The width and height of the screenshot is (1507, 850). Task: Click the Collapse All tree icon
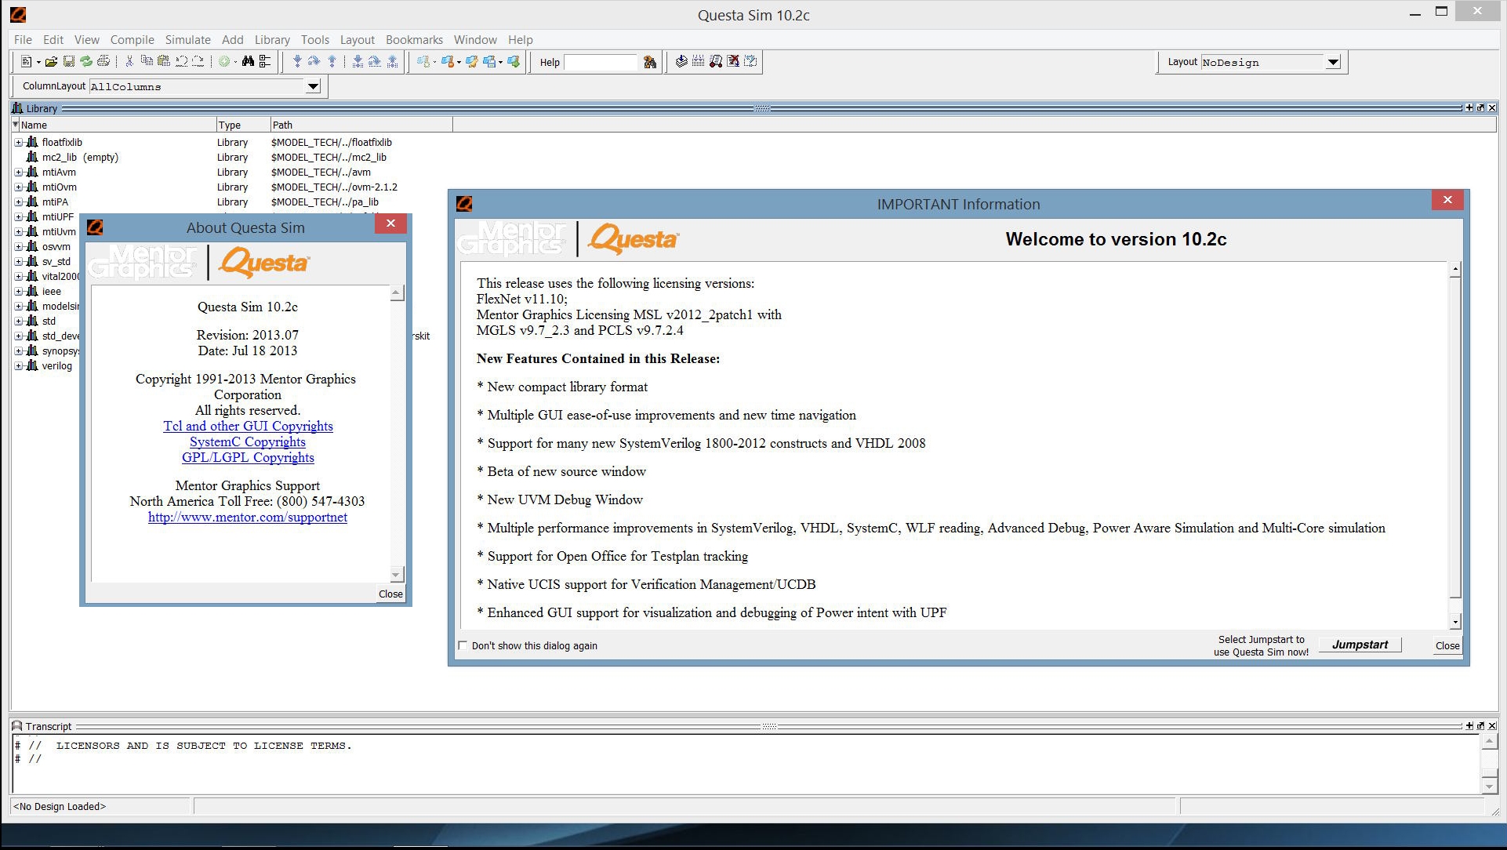coord(265,62)
